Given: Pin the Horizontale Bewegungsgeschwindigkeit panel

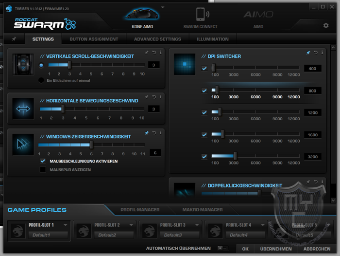Looking at the screenshot, I should coord(147,97).
